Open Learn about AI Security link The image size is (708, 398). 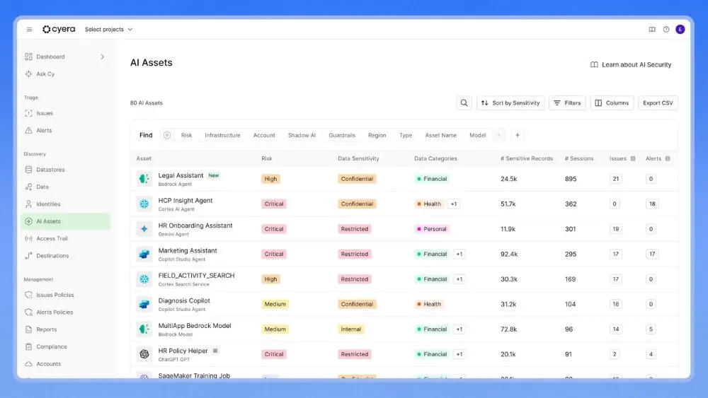point(631,65)
